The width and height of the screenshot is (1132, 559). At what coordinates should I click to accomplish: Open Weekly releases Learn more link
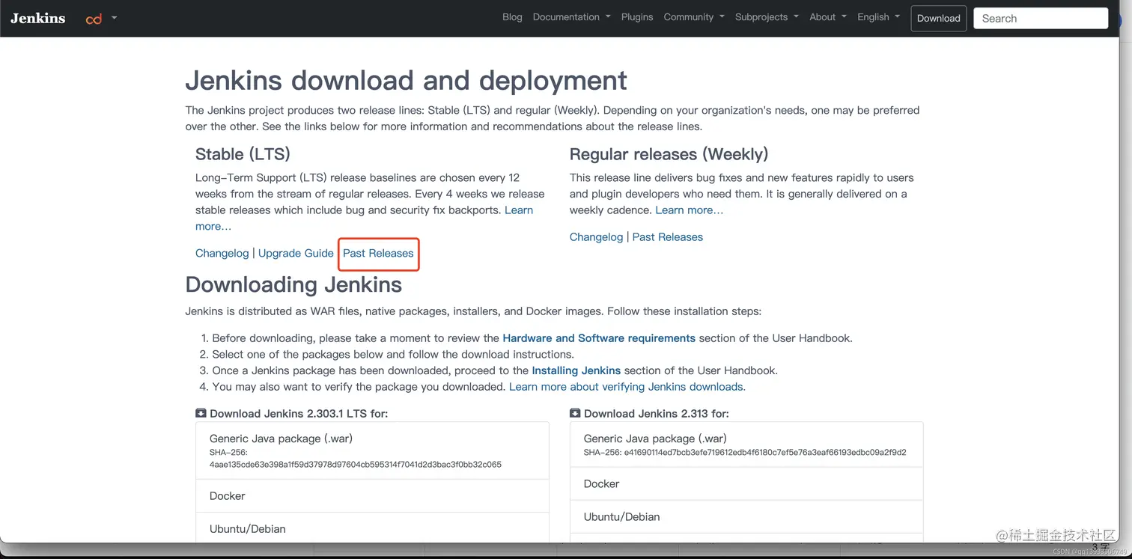(x=690, y=210)
